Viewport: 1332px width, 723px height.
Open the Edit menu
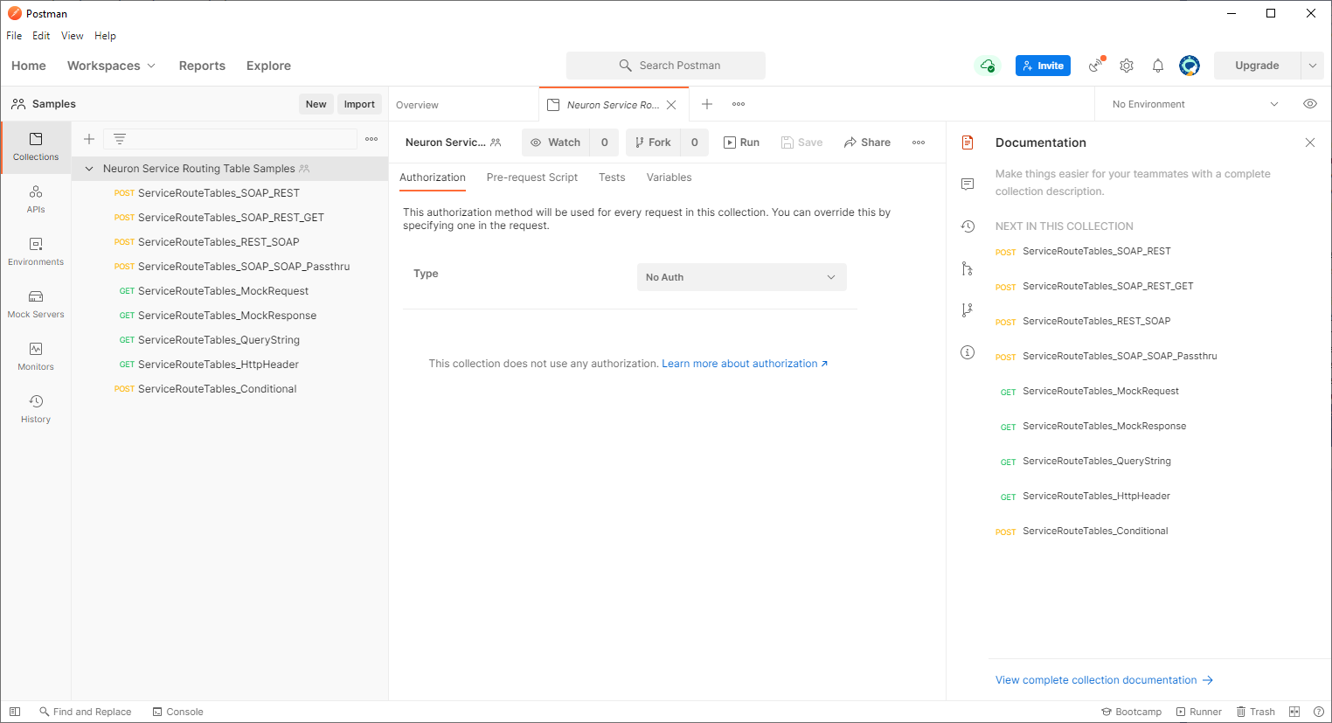pyautogui.click(x=41, y=36)
